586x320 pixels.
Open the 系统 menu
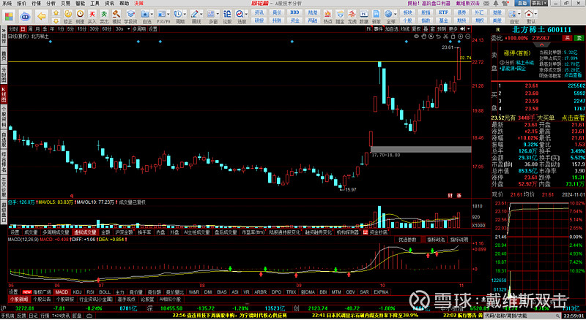7,4
